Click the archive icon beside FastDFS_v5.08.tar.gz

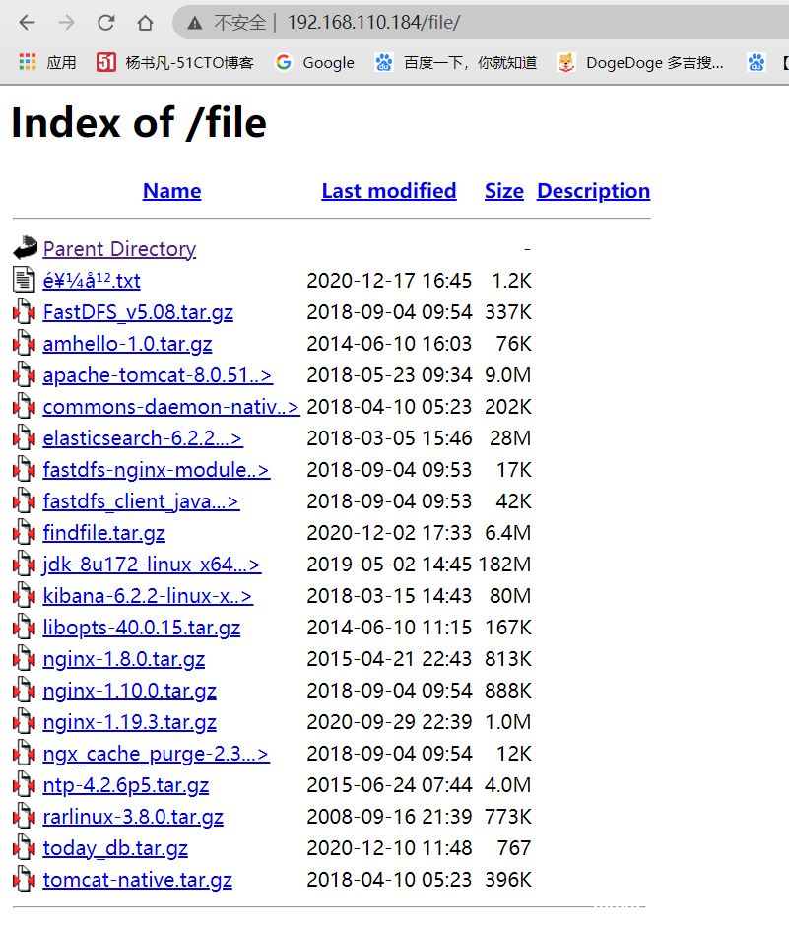(x=24, y=311)
